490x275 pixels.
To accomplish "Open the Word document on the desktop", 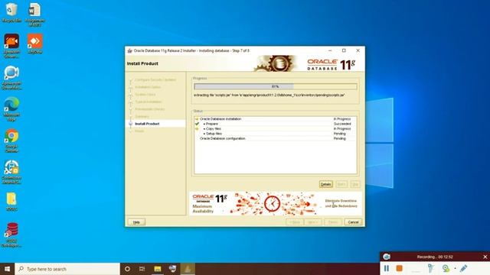I will (x=34, y=14).
